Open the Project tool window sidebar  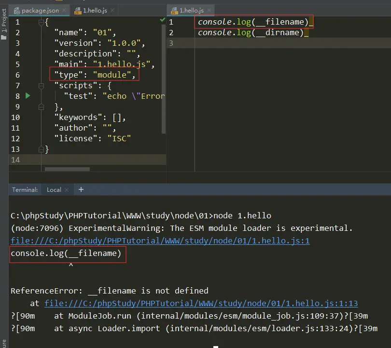(4, 22)
